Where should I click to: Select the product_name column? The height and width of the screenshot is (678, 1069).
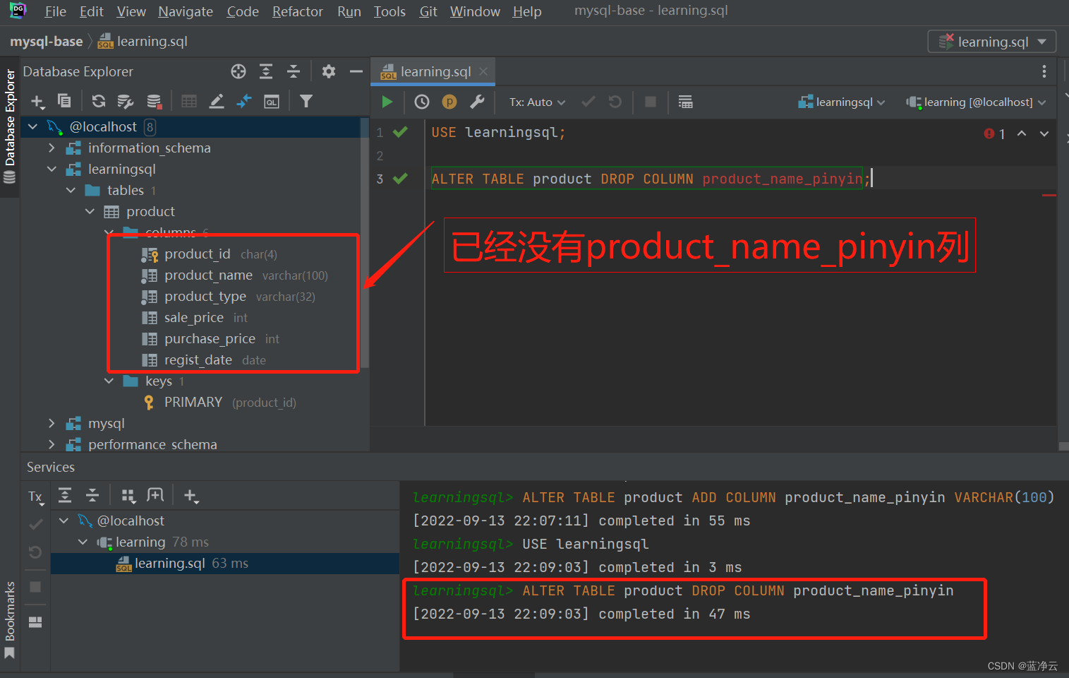pyautogui.click(x=208, y=275)
